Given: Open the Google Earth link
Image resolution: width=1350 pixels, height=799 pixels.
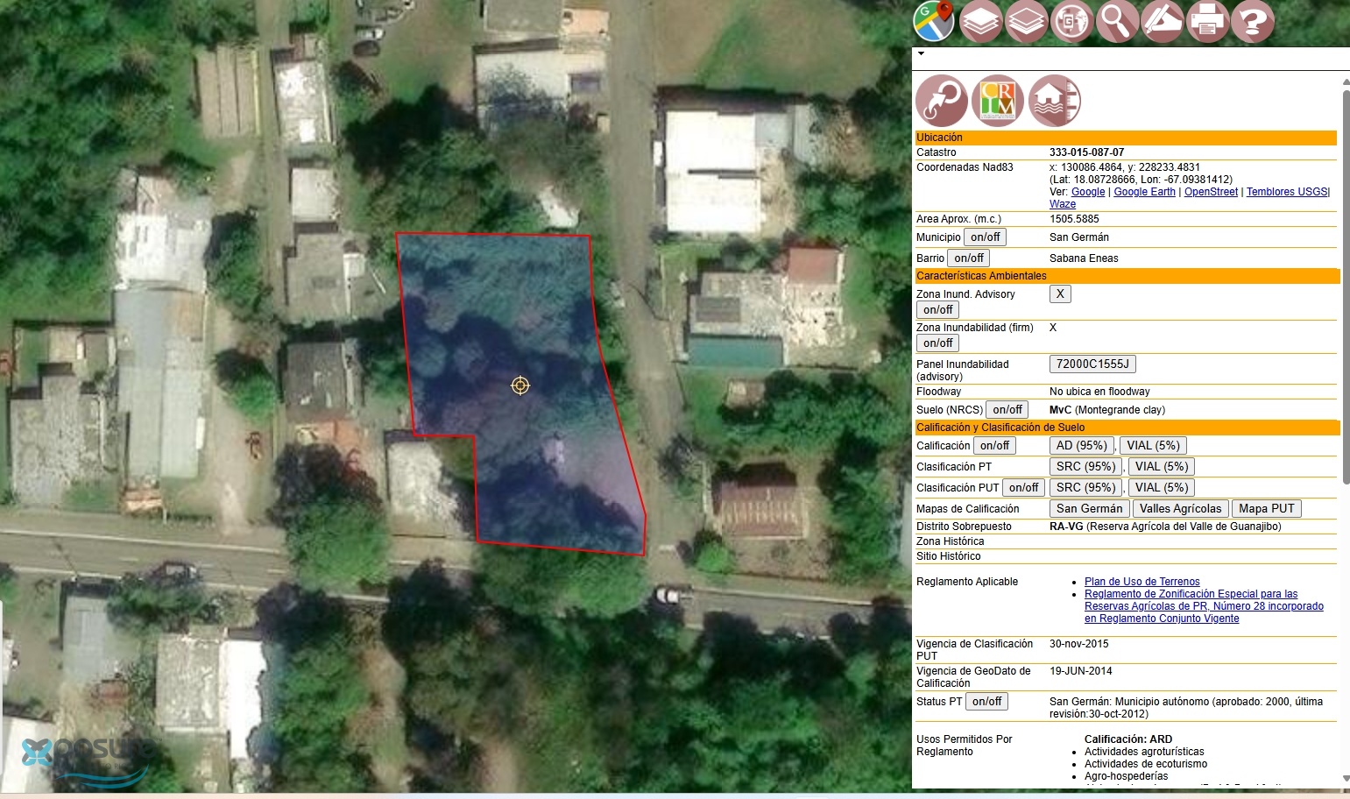Looking at the screenshot, I should [1144, 192].
